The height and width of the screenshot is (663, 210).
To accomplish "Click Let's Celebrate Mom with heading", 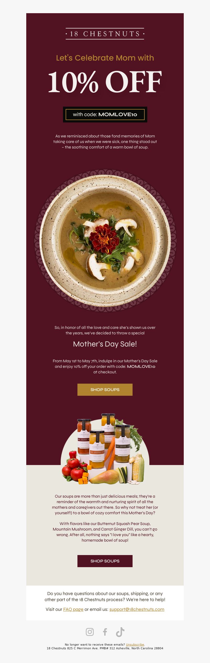I will [x=105, y=58].
